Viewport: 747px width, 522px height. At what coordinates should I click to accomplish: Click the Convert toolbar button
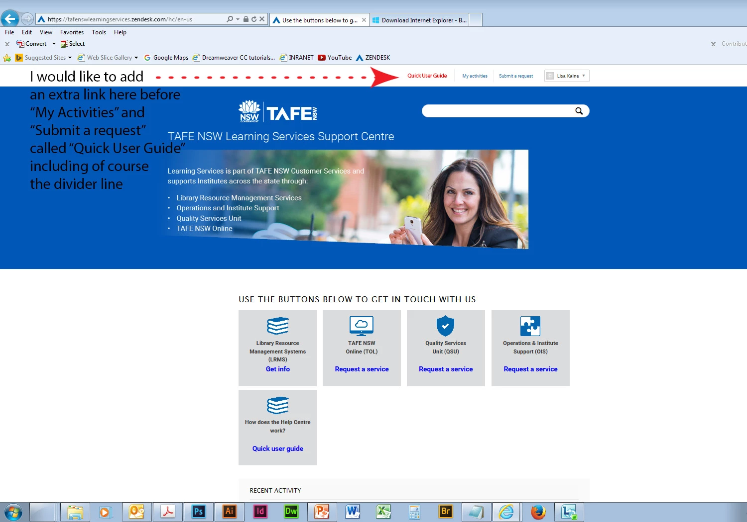click(31, 44)
